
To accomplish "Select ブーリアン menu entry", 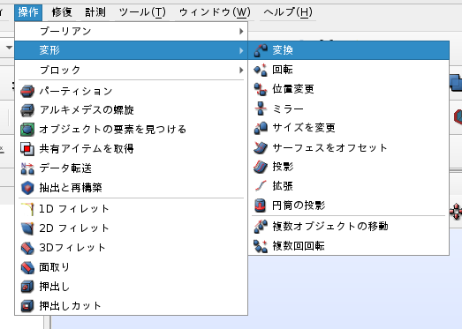I will point(131,31).
